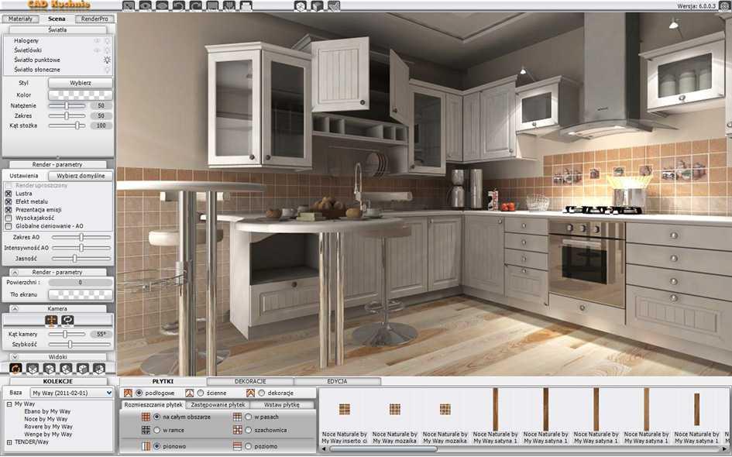Select the cube view next to orange Widoki icon

(x=33, y=369)
